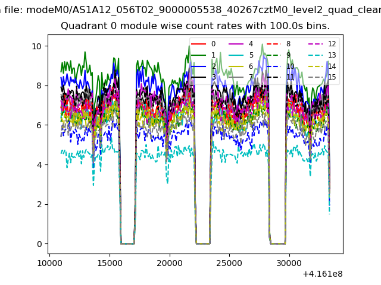Select legend entry 13 cyan dashed line
Screen dimensions: 381x285
[321, 55]
